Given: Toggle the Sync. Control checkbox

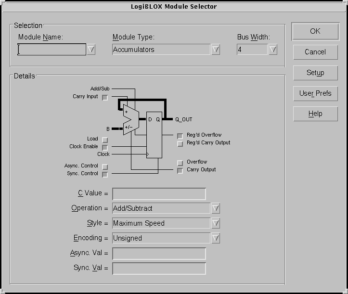Looking at the screenshot, I should pos(105,174).
